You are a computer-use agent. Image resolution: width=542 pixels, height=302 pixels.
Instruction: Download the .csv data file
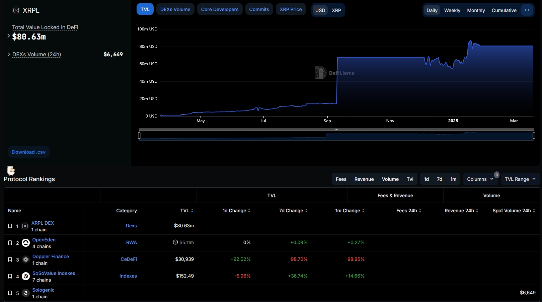[29, 152]
